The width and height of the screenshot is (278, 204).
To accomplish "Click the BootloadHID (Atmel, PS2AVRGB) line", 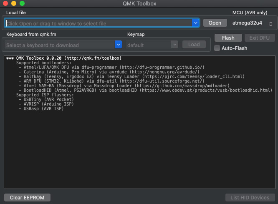I will coord(145,91).
